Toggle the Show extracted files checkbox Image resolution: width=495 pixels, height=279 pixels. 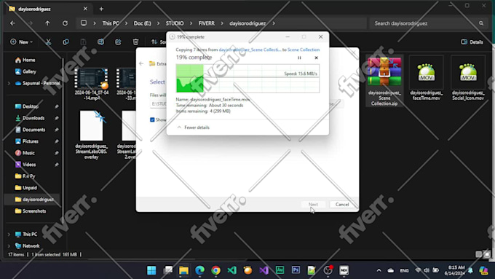tap(152, 119)
